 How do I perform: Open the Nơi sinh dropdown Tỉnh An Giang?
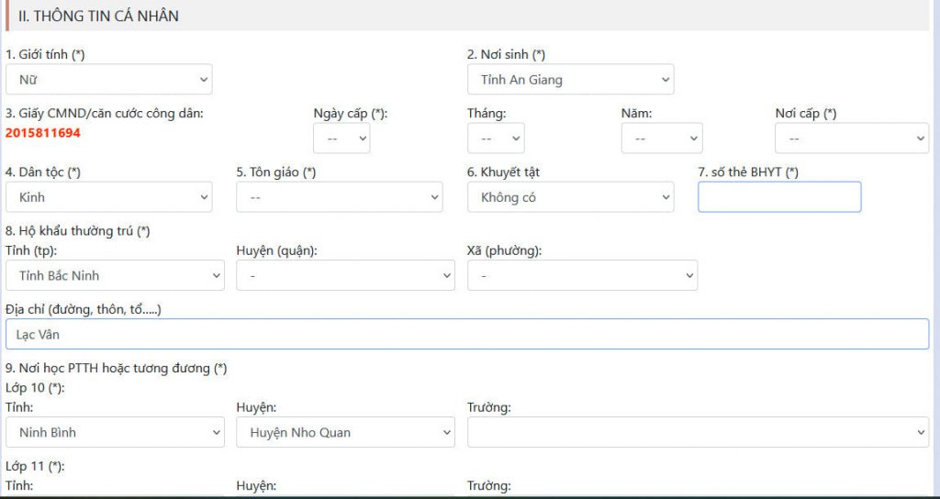click(x=570, y=79)
